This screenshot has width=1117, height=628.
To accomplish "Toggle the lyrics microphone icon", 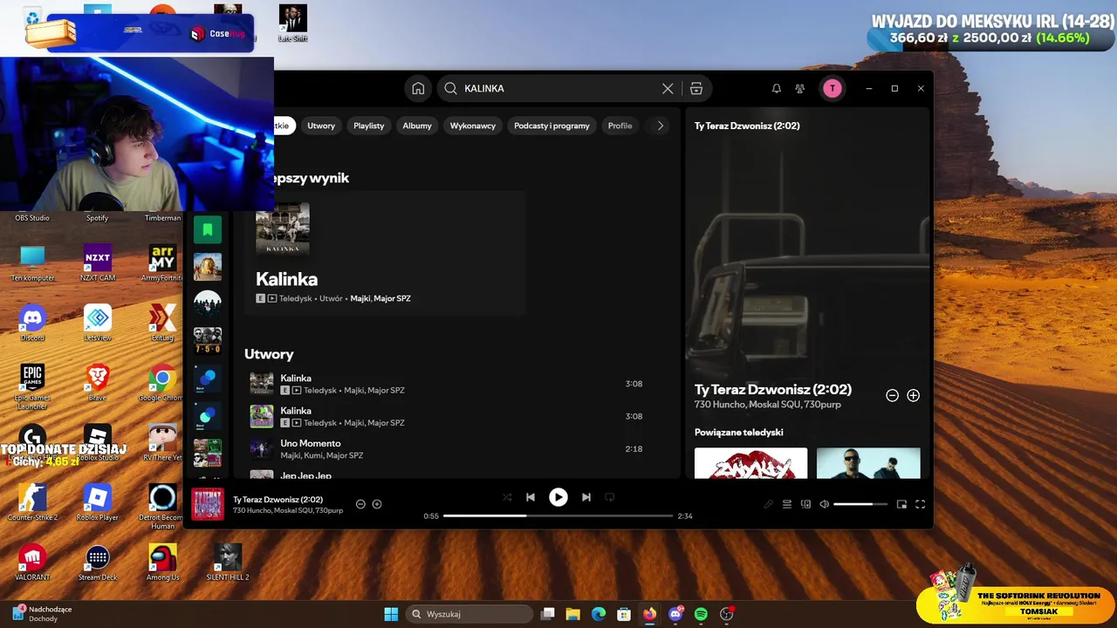I will coord(768,504).
